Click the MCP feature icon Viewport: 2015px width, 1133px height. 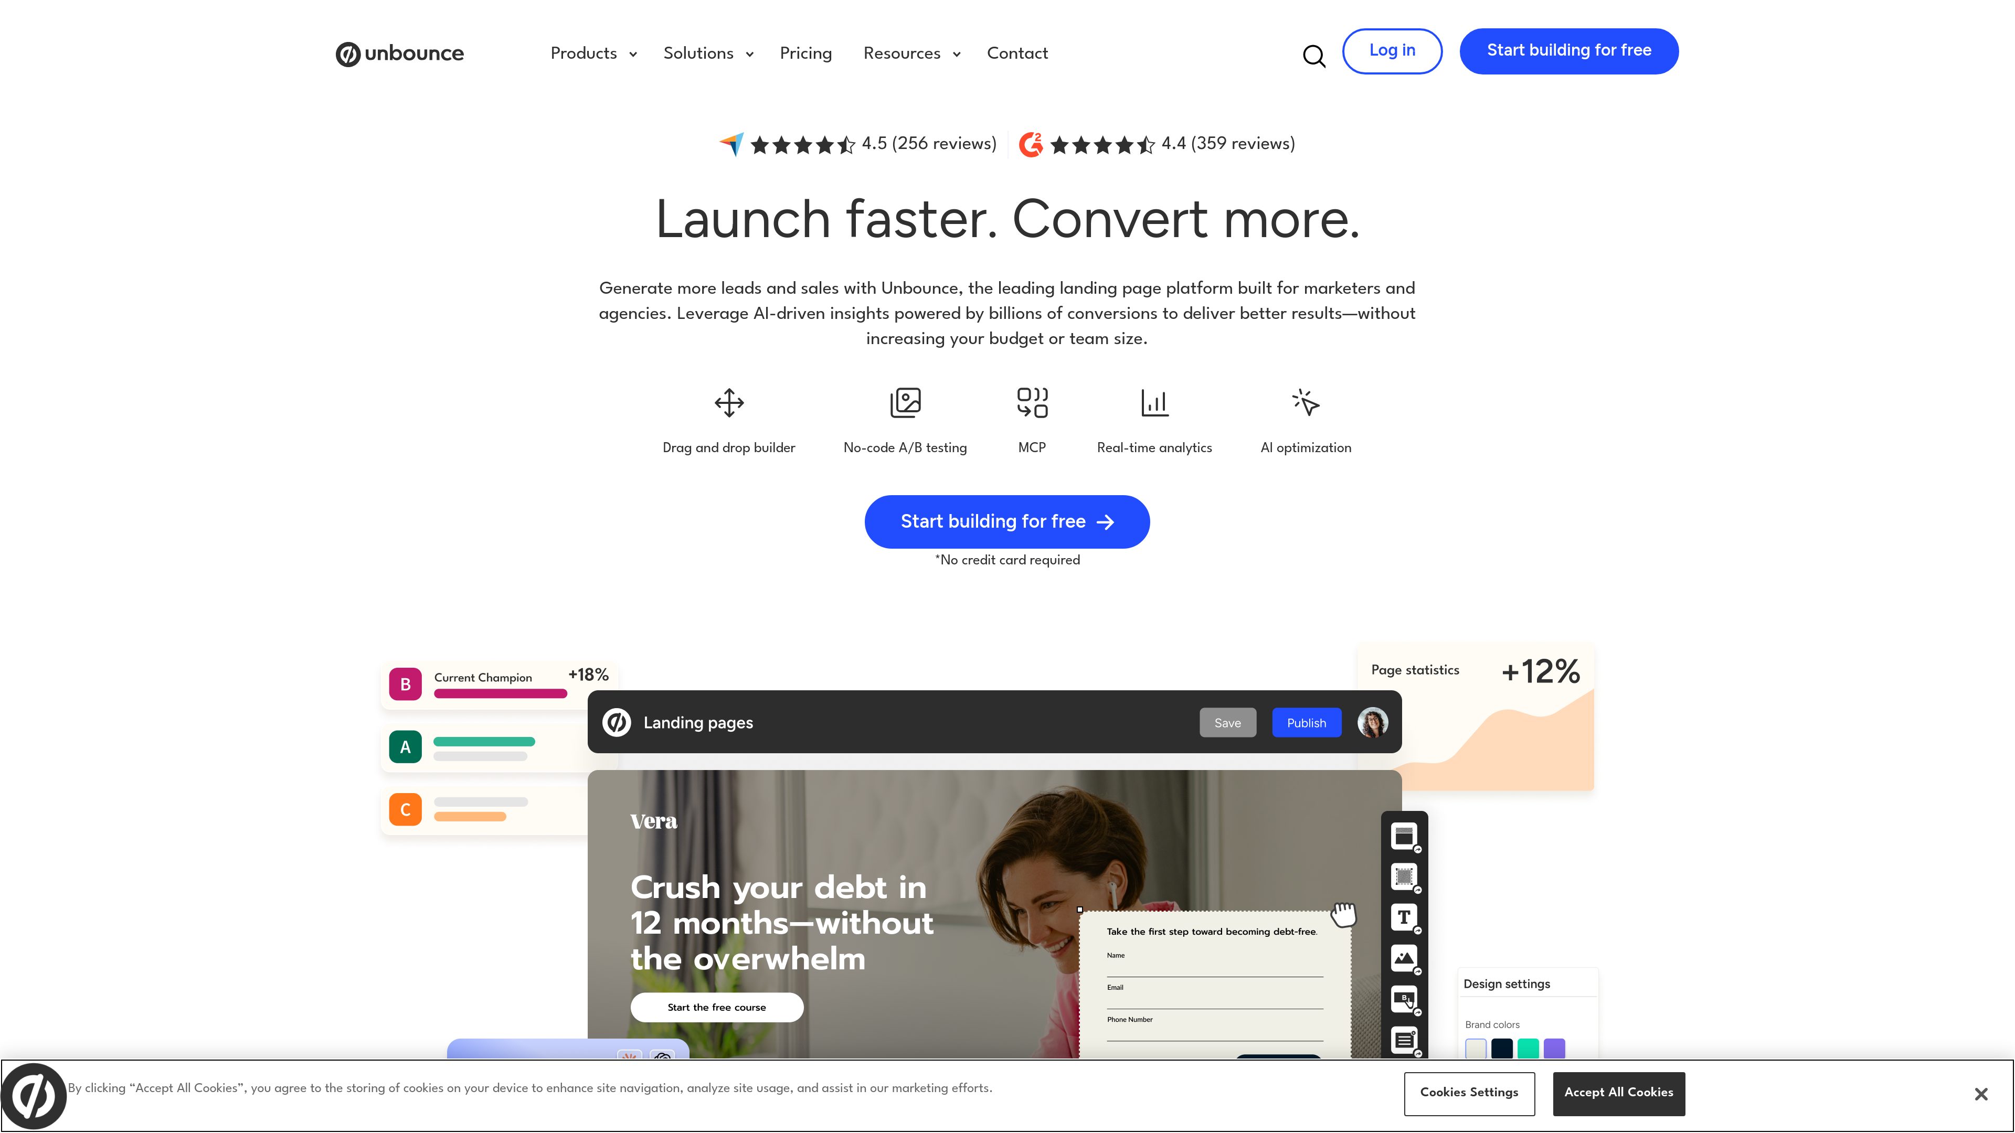pos(1032,403)
